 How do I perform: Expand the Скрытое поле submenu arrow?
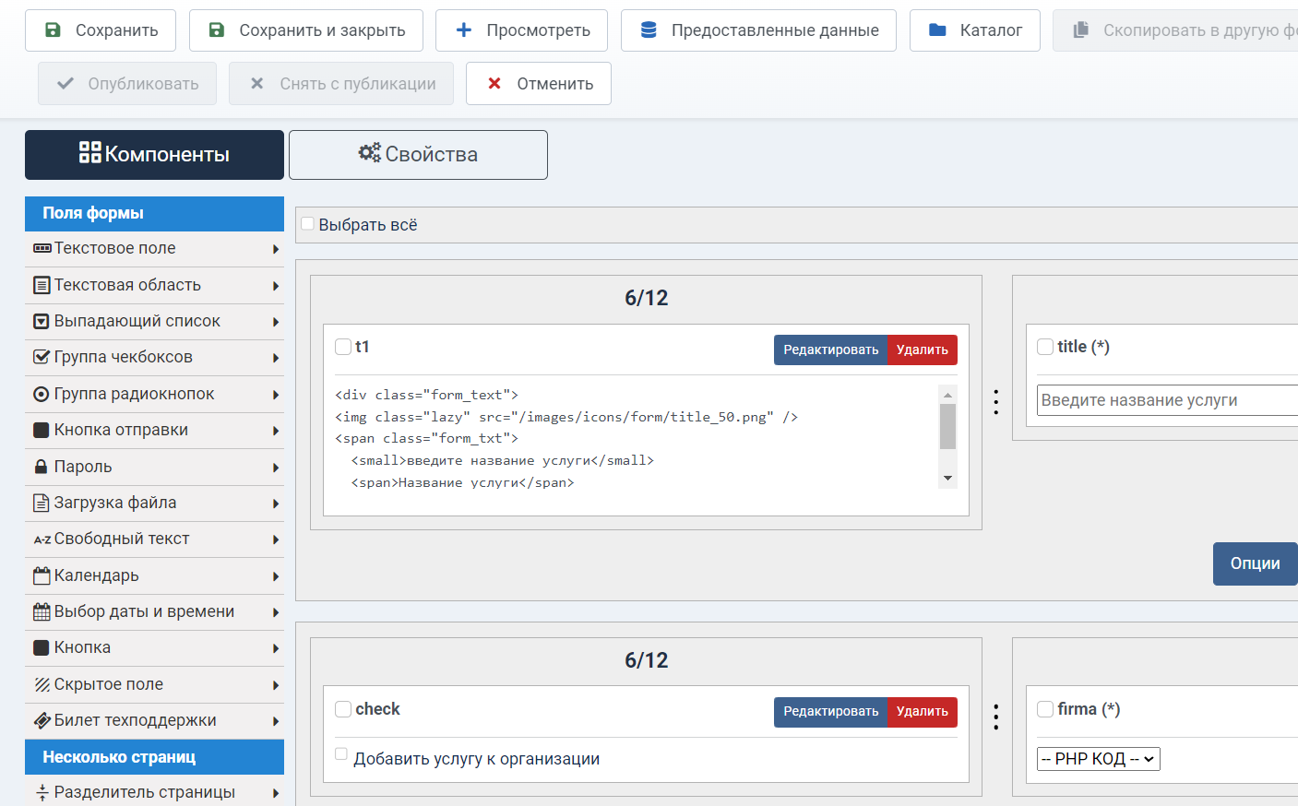[x=276, y=685]
